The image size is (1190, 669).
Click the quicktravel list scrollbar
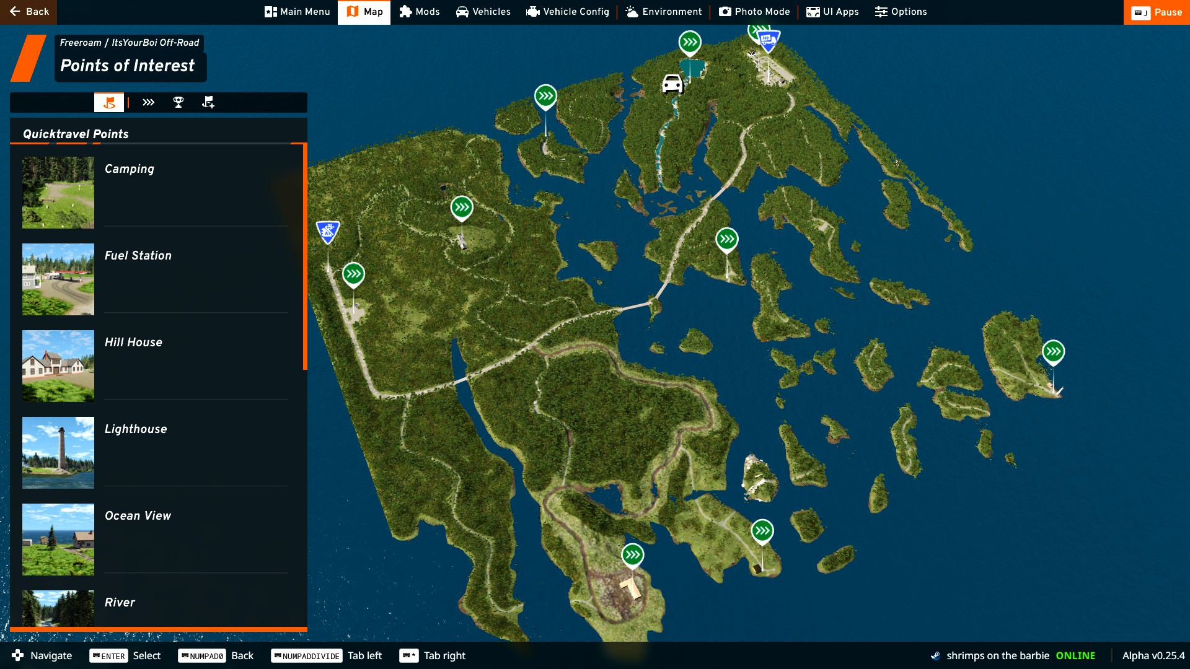tap(305, 257)
